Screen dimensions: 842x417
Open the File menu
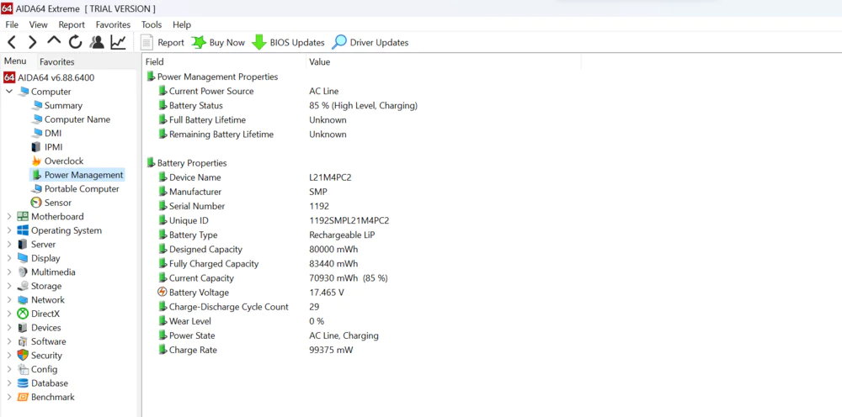(12, 24)
